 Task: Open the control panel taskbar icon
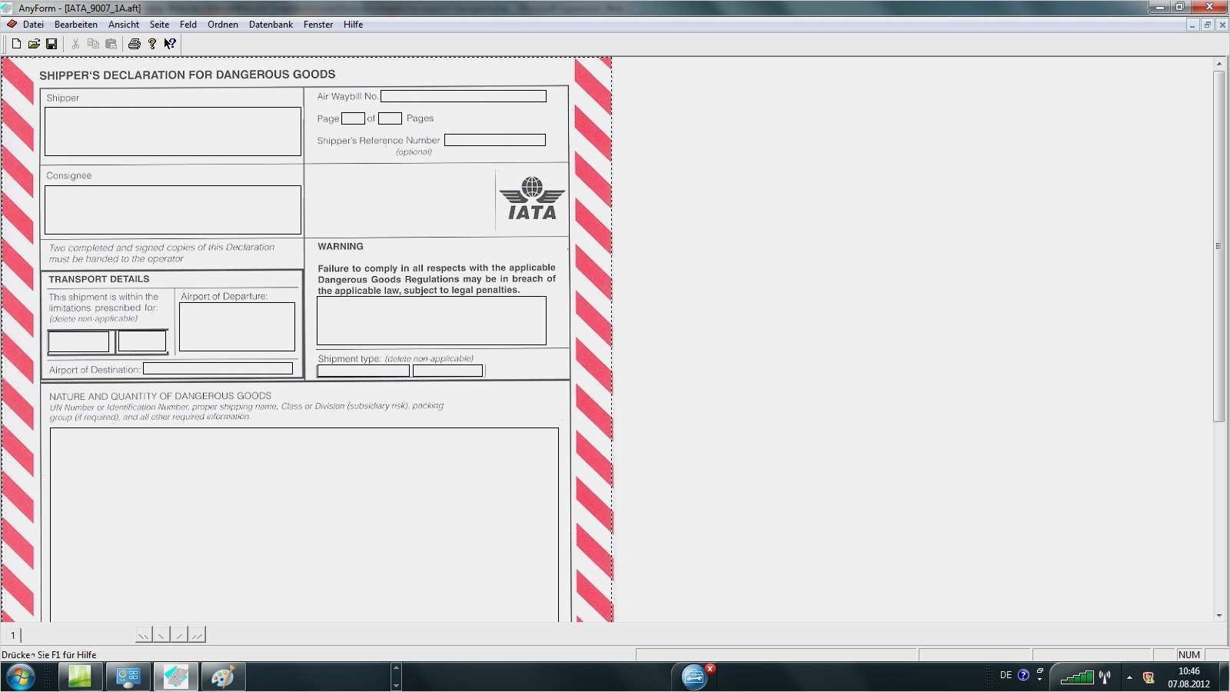click(128, 677)
